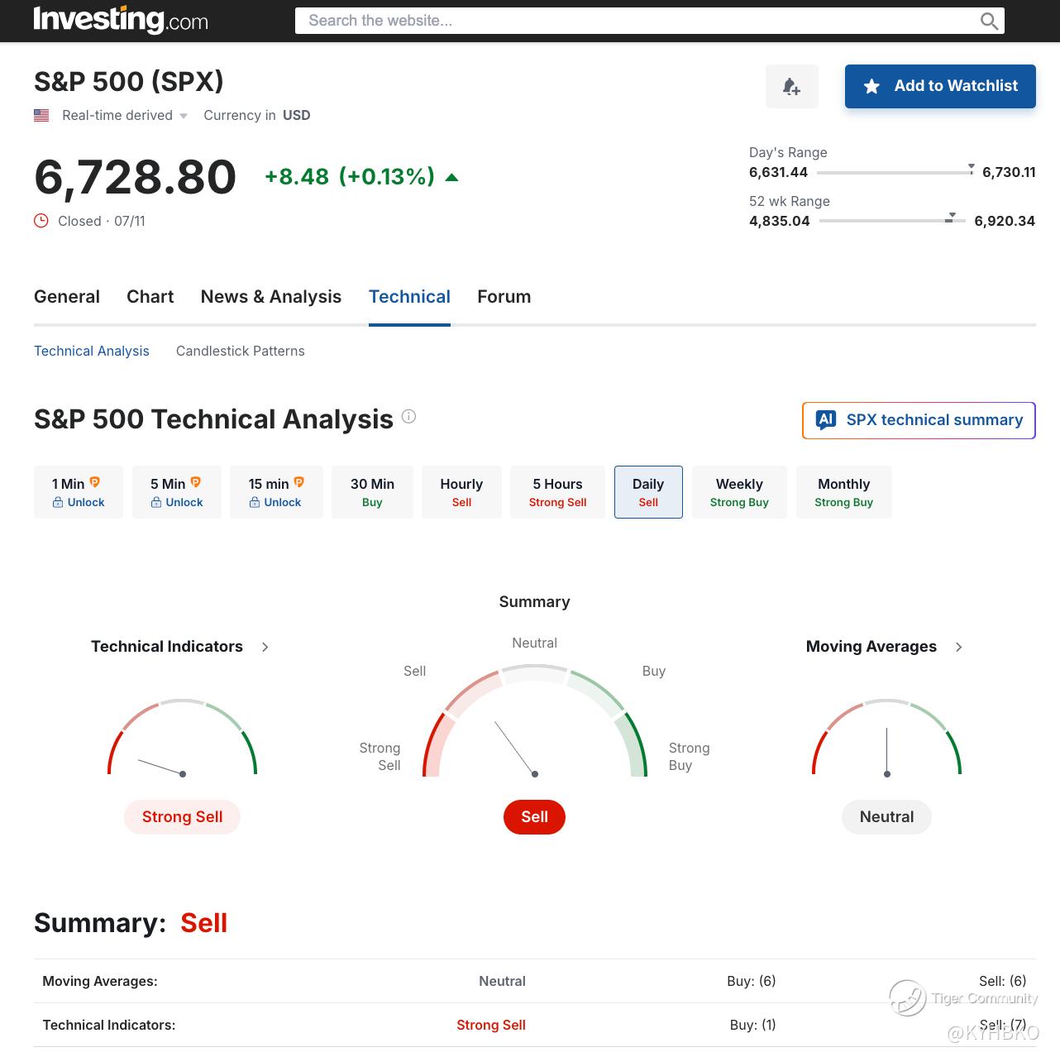Click the info icon beside Technical Analysis heading

(408, 416)
